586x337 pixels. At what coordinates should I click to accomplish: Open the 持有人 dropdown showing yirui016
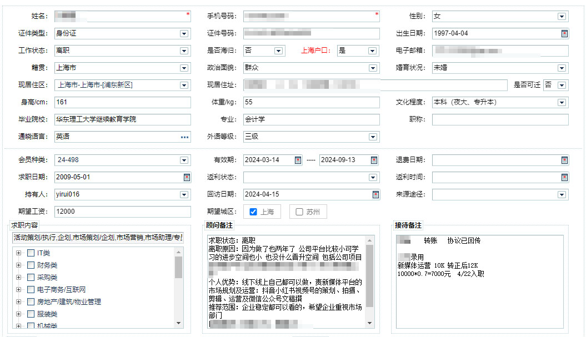184,195
